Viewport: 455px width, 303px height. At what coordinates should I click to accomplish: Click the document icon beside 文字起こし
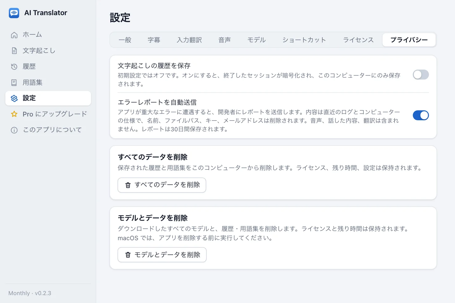14,51
